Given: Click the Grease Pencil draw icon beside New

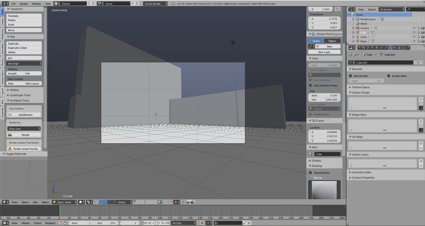Looking at the screenshot, I should (311, 46).
